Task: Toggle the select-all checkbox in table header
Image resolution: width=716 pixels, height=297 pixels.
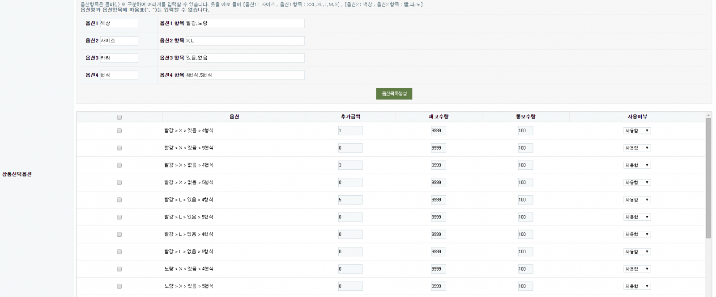Action: 119,117
